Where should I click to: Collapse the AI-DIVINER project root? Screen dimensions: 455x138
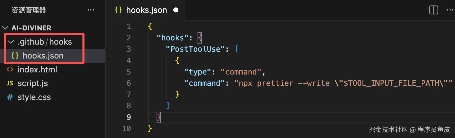click(5, 28)
